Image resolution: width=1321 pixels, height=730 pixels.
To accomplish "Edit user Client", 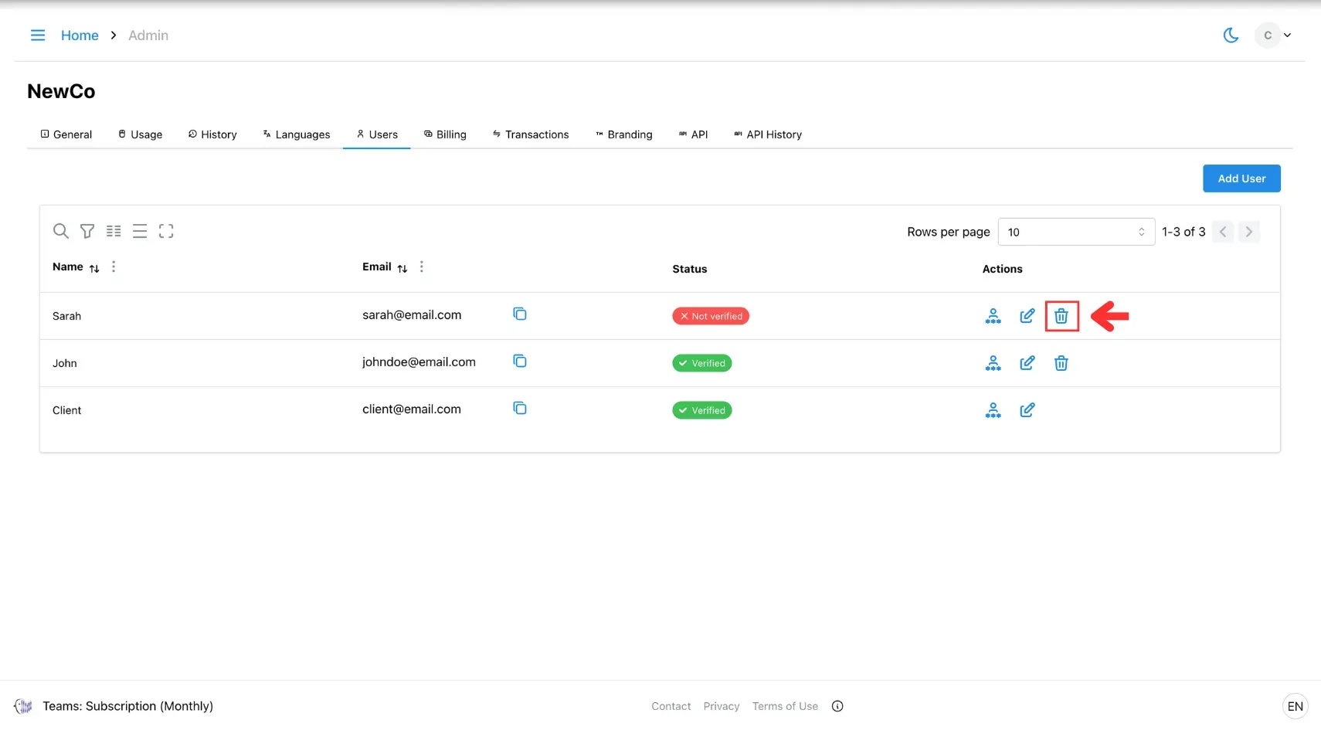I will [1027, 410].
